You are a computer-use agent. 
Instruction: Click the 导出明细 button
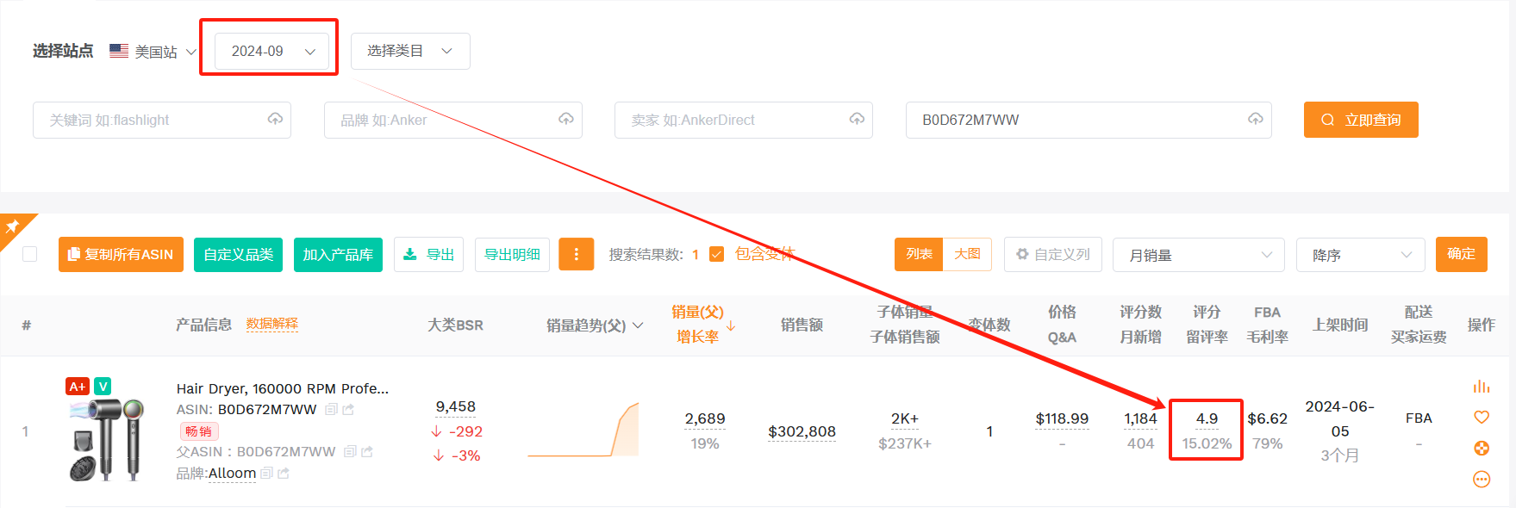(512, 254)
